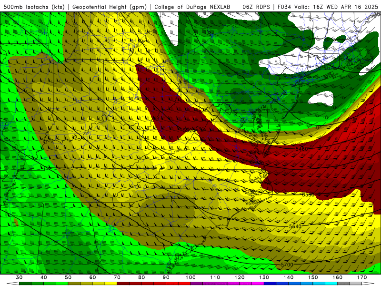Select the dark green 30-35 kt legend swatch
This screenshot has width=381, height=286.
pos(25,284)
